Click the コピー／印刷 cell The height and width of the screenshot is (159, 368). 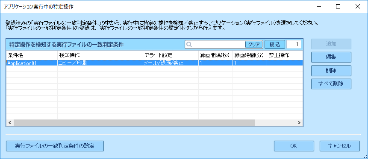pos(100,63)
